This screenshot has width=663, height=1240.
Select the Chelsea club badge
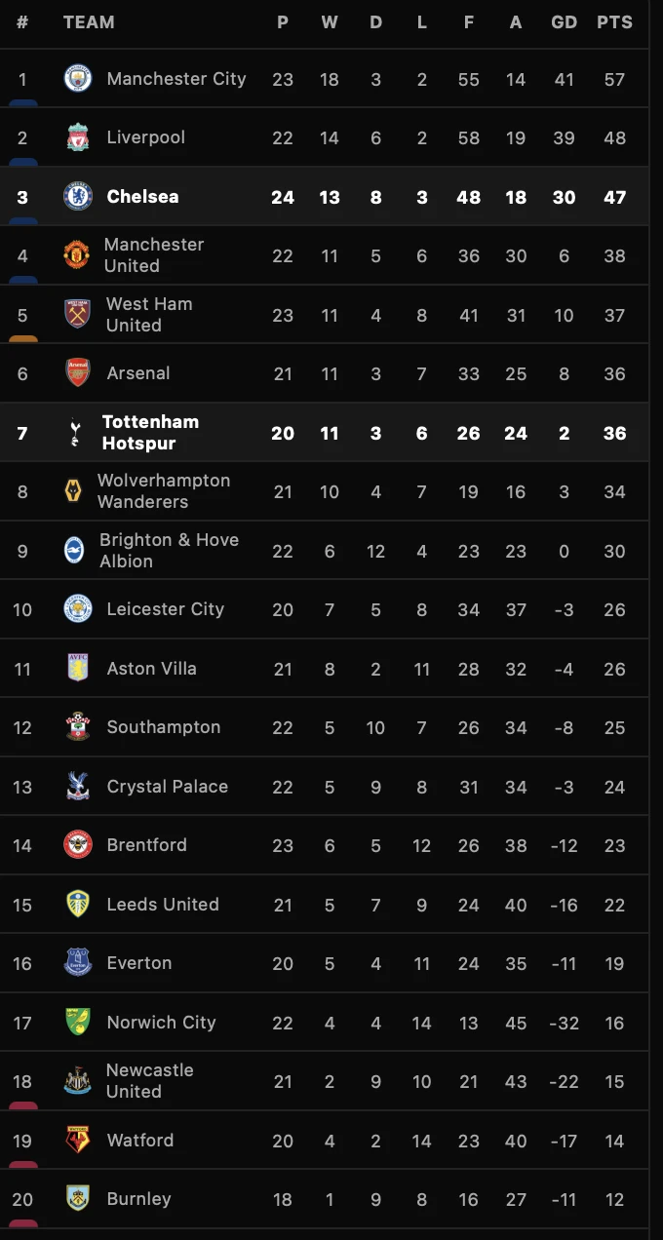click(78, 197)
